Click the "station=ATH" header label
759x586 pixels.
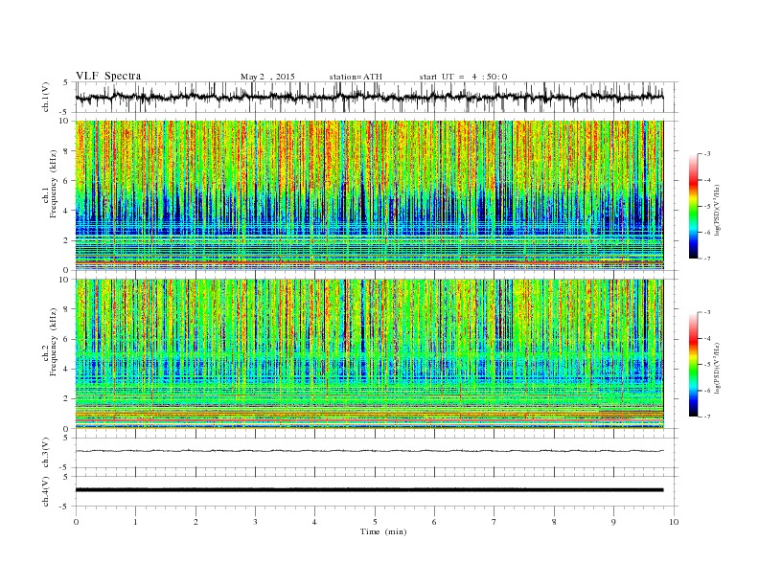356,77
